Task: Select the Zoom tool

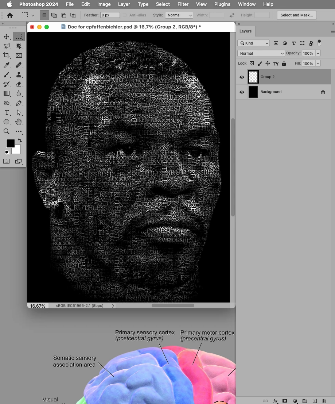Action: [7, 131]
